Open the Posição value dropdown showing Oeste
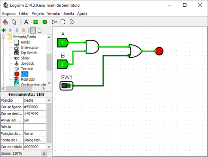Viewport: 208px width, 157px height. pyautogui.click(x=34, y=101)
